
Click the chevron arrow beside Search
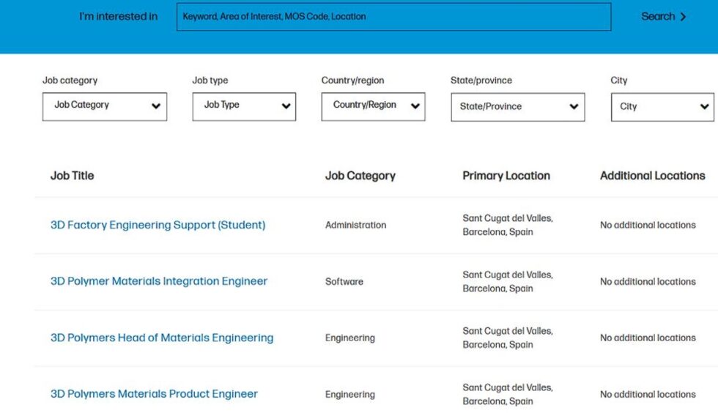coord(683,17)
